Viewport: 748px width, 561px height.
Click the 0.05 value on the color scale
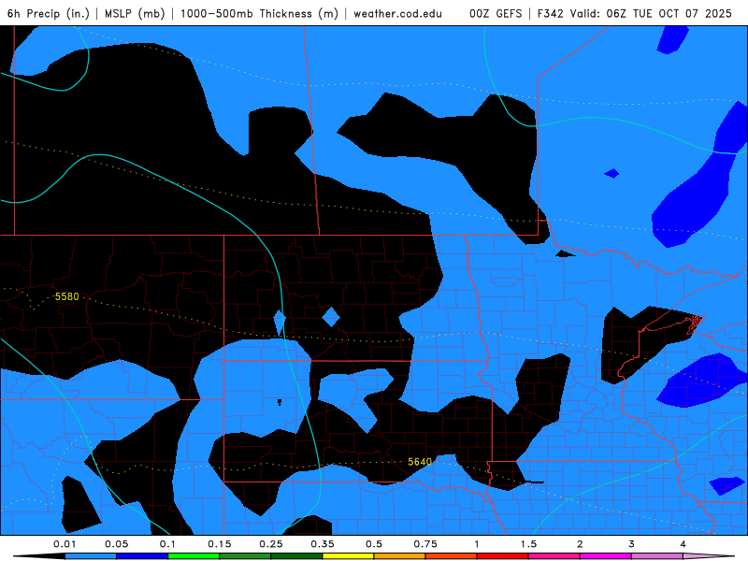(116, 544)
